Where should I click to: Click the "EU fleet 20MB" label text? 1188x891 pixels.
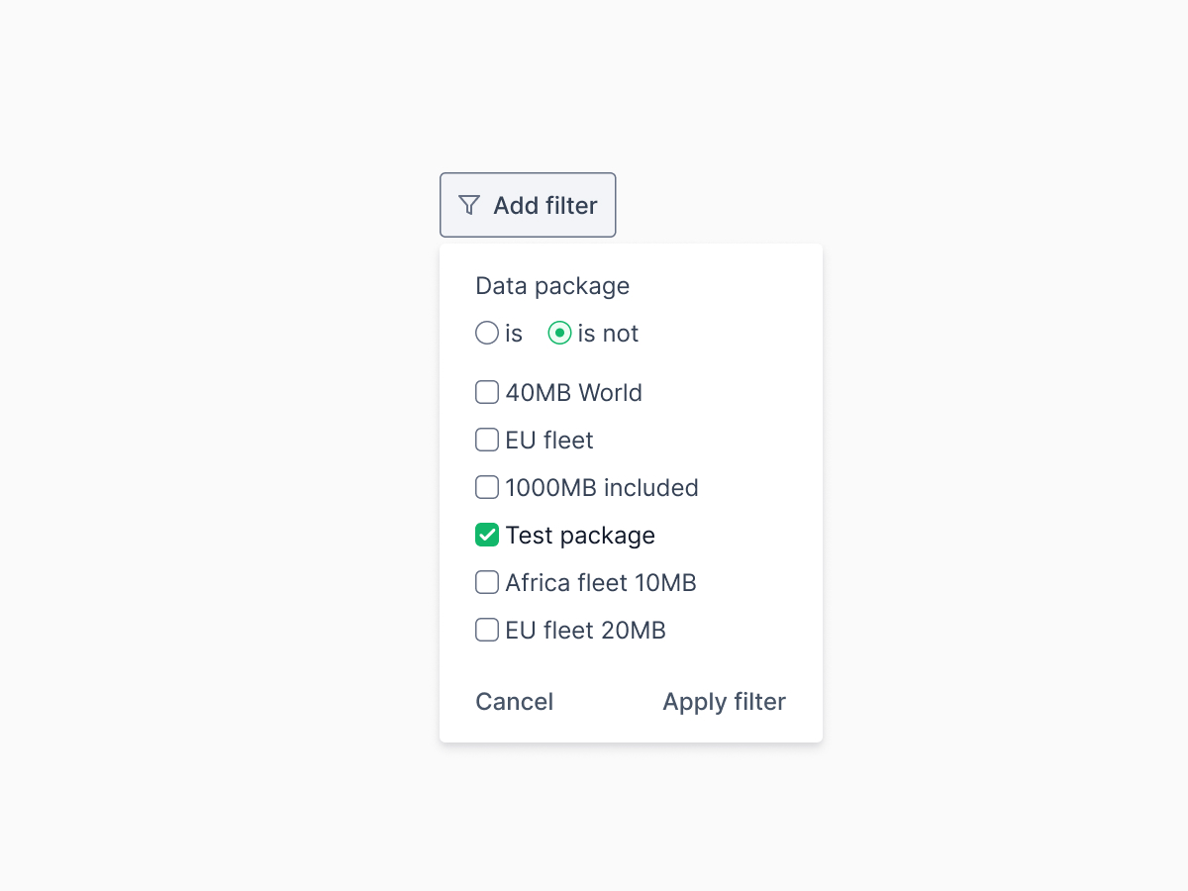pyautogui.click(x=586, y=631)
